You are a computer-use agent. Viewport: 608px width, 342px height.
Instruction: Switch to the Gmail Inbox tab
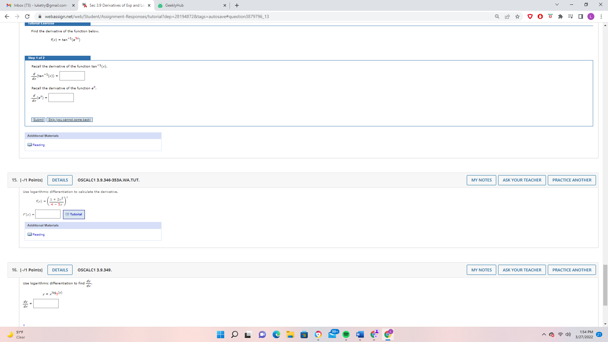pos(40,5)
